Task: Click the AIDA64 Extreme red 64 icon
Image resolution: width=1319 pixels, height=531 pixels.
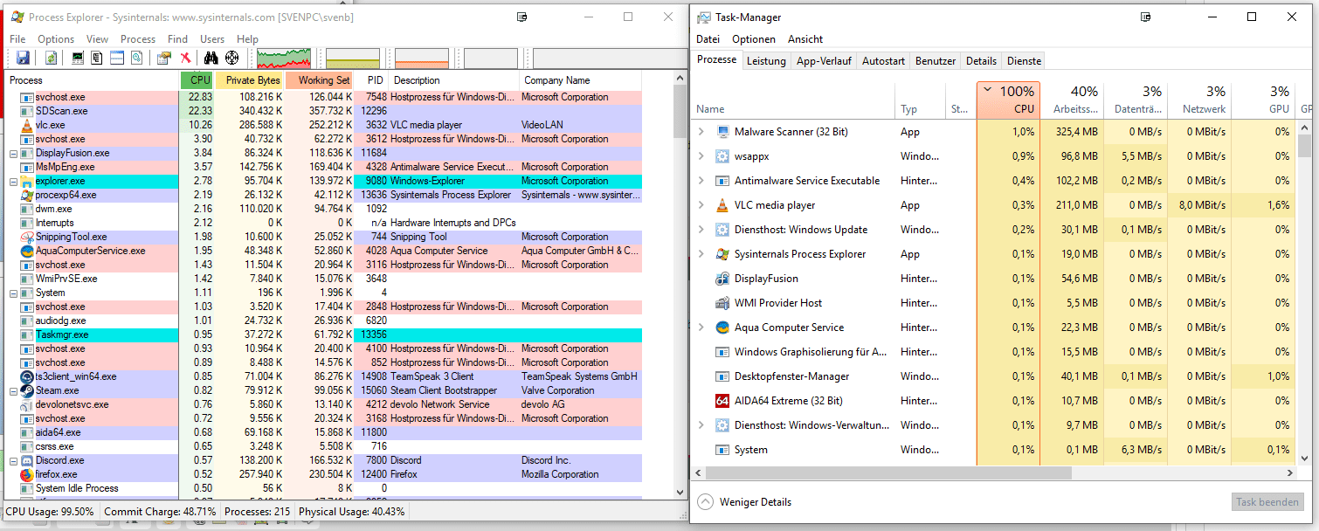Action: 722,401
